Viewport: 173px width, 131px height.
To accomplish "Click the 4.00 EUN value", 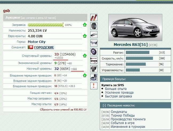I will (x=35, y=36).
